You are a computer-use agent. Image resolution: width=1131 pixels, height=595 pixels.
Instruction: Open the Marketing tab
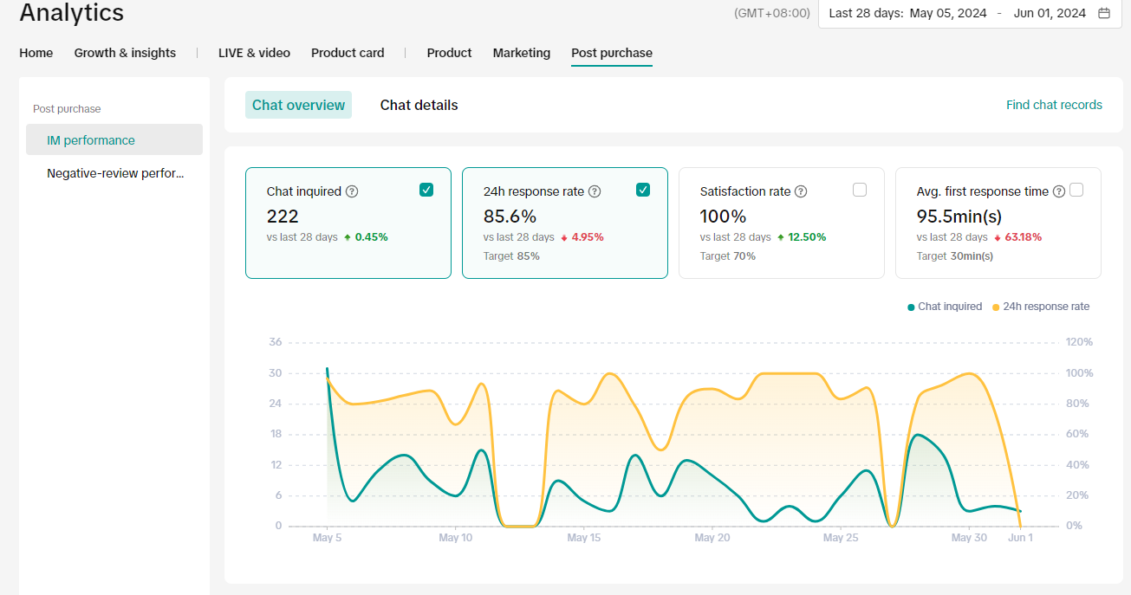coord(522,53)
